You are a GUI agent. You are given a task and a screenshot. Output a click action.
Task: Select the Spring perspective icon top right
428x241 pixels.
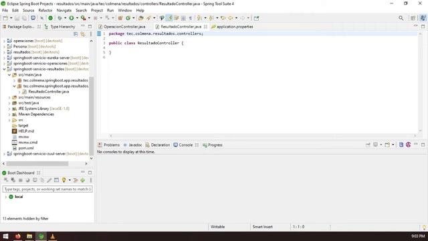click(423, 18)
